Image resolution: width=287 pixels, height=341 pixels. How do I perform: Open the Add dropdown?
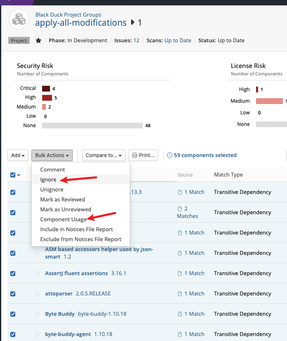tap(18, 155)
